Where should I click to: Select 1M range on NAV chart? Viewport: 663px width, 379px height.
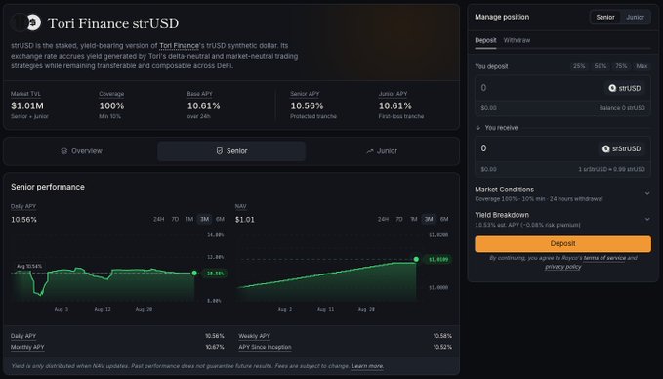coord(414,219)
